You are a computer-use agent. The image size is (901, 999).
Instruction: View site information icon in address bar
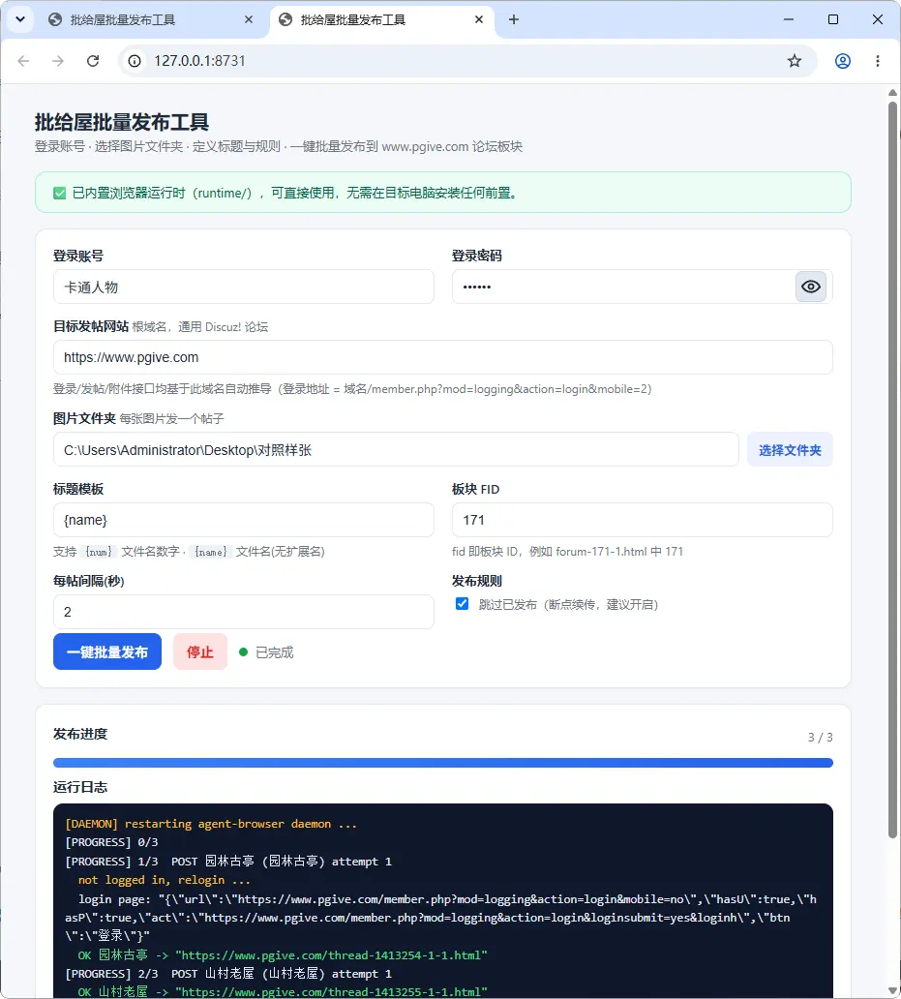click(x=135, y=61)
